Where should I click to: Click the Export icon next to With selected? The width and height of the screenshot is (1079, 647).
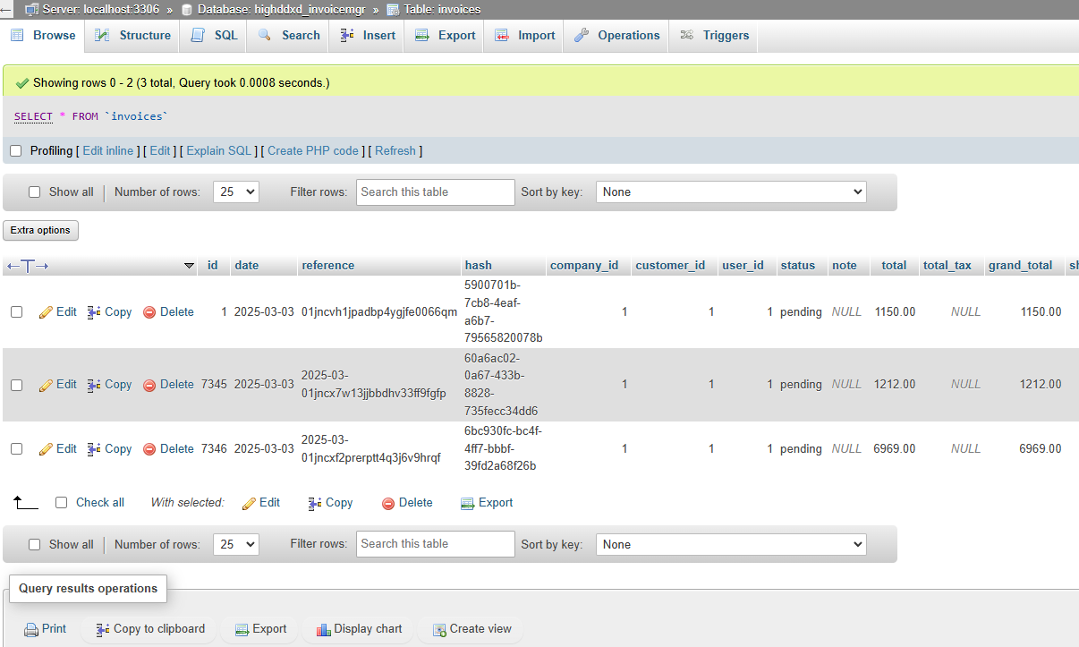[x=467, y=503]
